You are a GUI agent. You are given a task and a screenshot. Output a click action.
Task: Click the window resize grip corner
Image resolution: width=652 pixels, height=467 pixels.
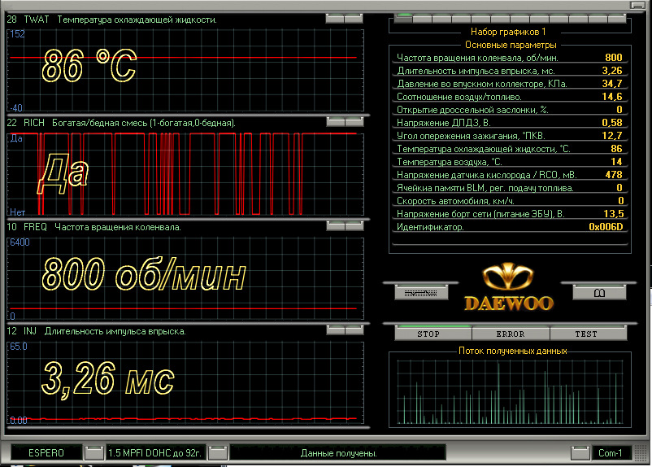642,453
